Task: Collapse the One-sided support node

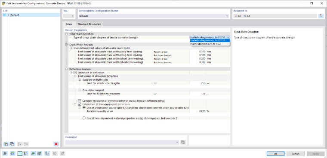Action: pyautogui.click(x=80, y=90)
